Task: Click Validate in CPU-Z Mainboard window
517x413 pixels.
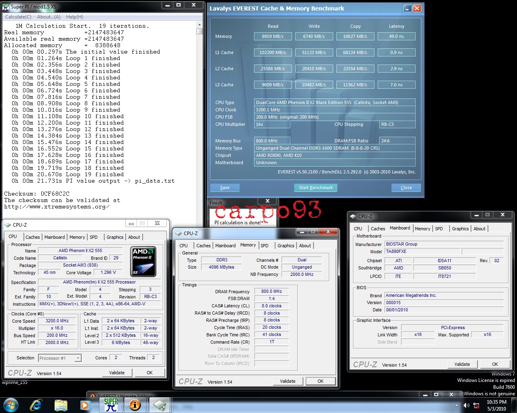Action: point(462,364)
